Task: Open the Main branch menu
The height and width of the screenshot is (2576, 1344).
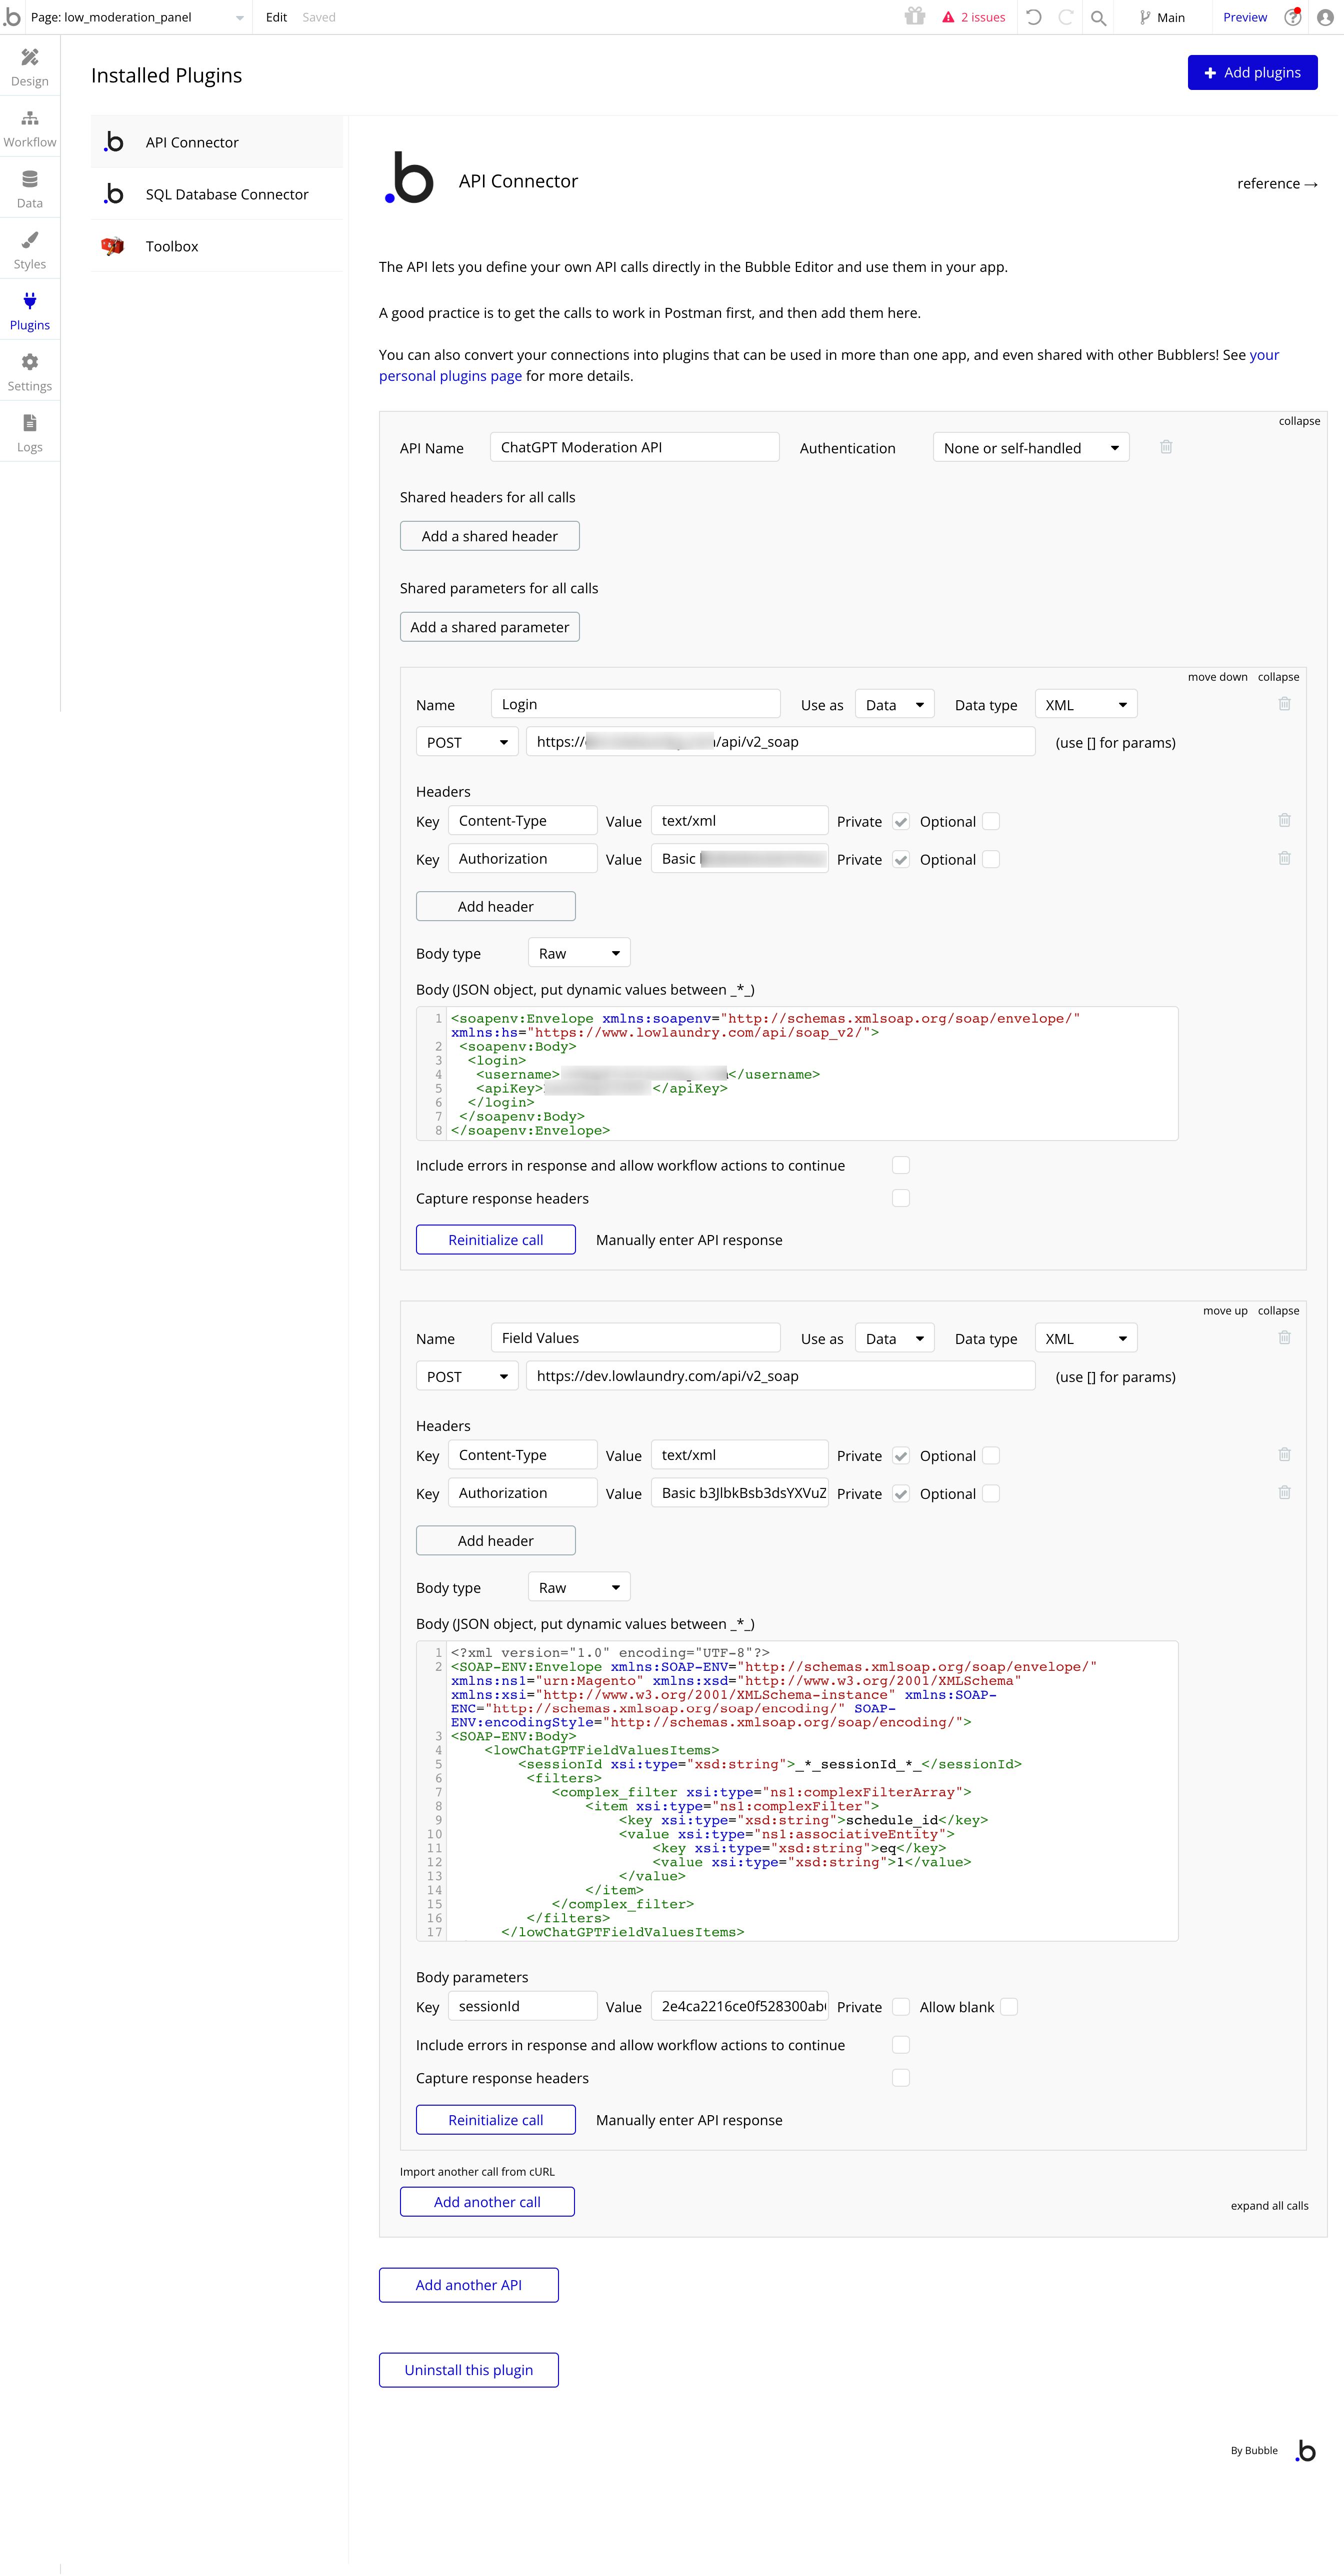Action: [x=1162, y=17]
